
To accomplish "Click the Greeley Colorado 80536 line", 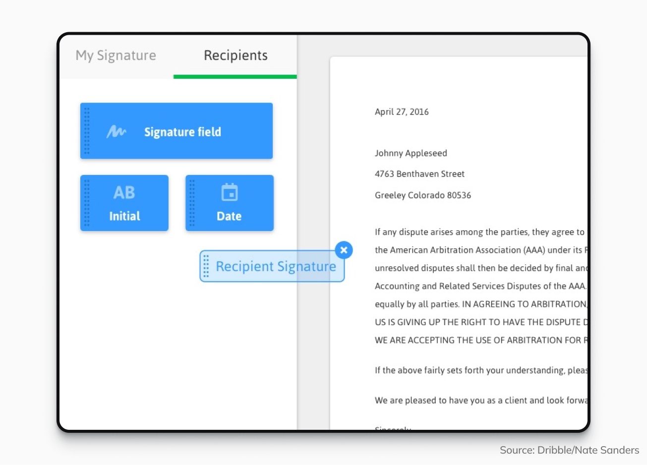I will click(422, 195).
